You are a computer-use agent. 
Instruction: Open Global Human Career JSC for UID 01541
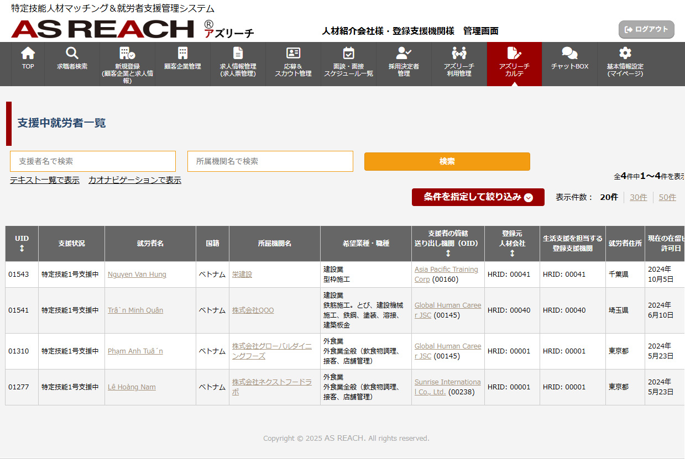pos(448,310)
